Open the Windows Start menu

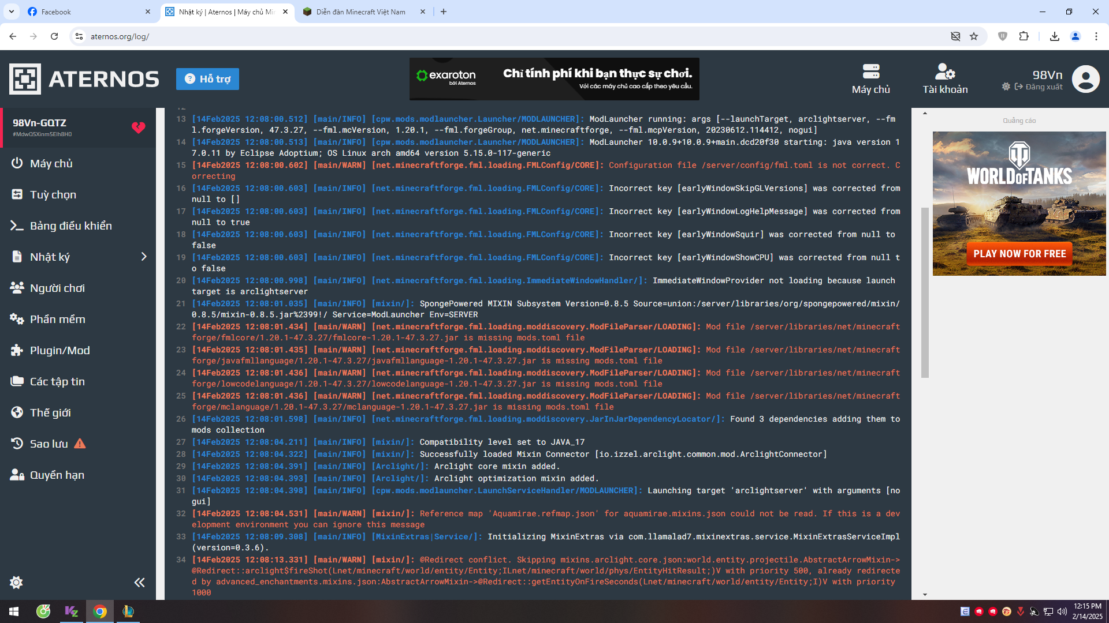pyautogui.click(x=14, y=611)
